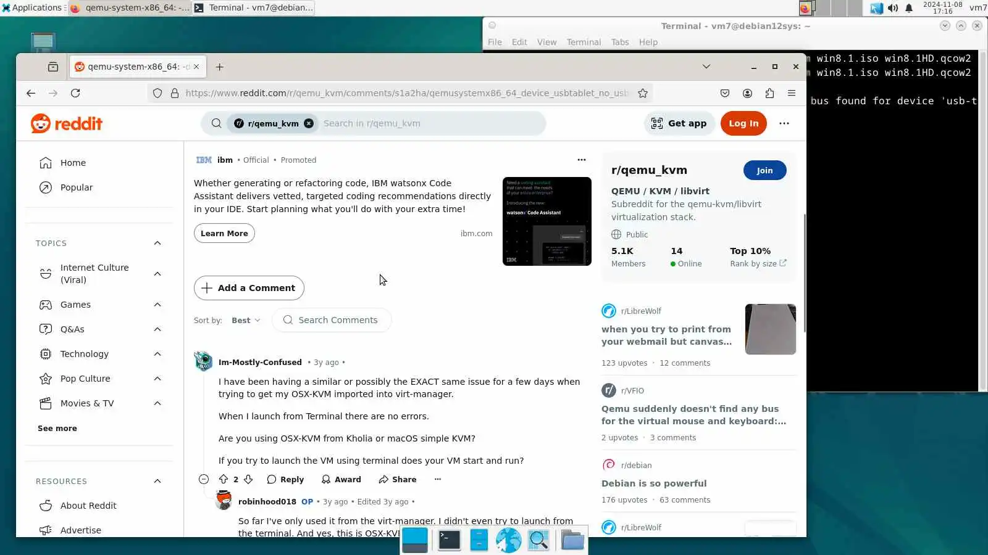
Task: Launch the terminal from the dock
Action: 449,540
